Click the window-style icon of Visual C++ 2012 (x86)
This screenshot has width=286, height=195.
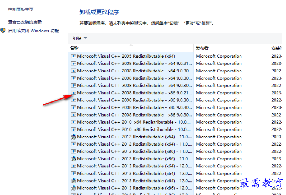[x=73, y=151]
